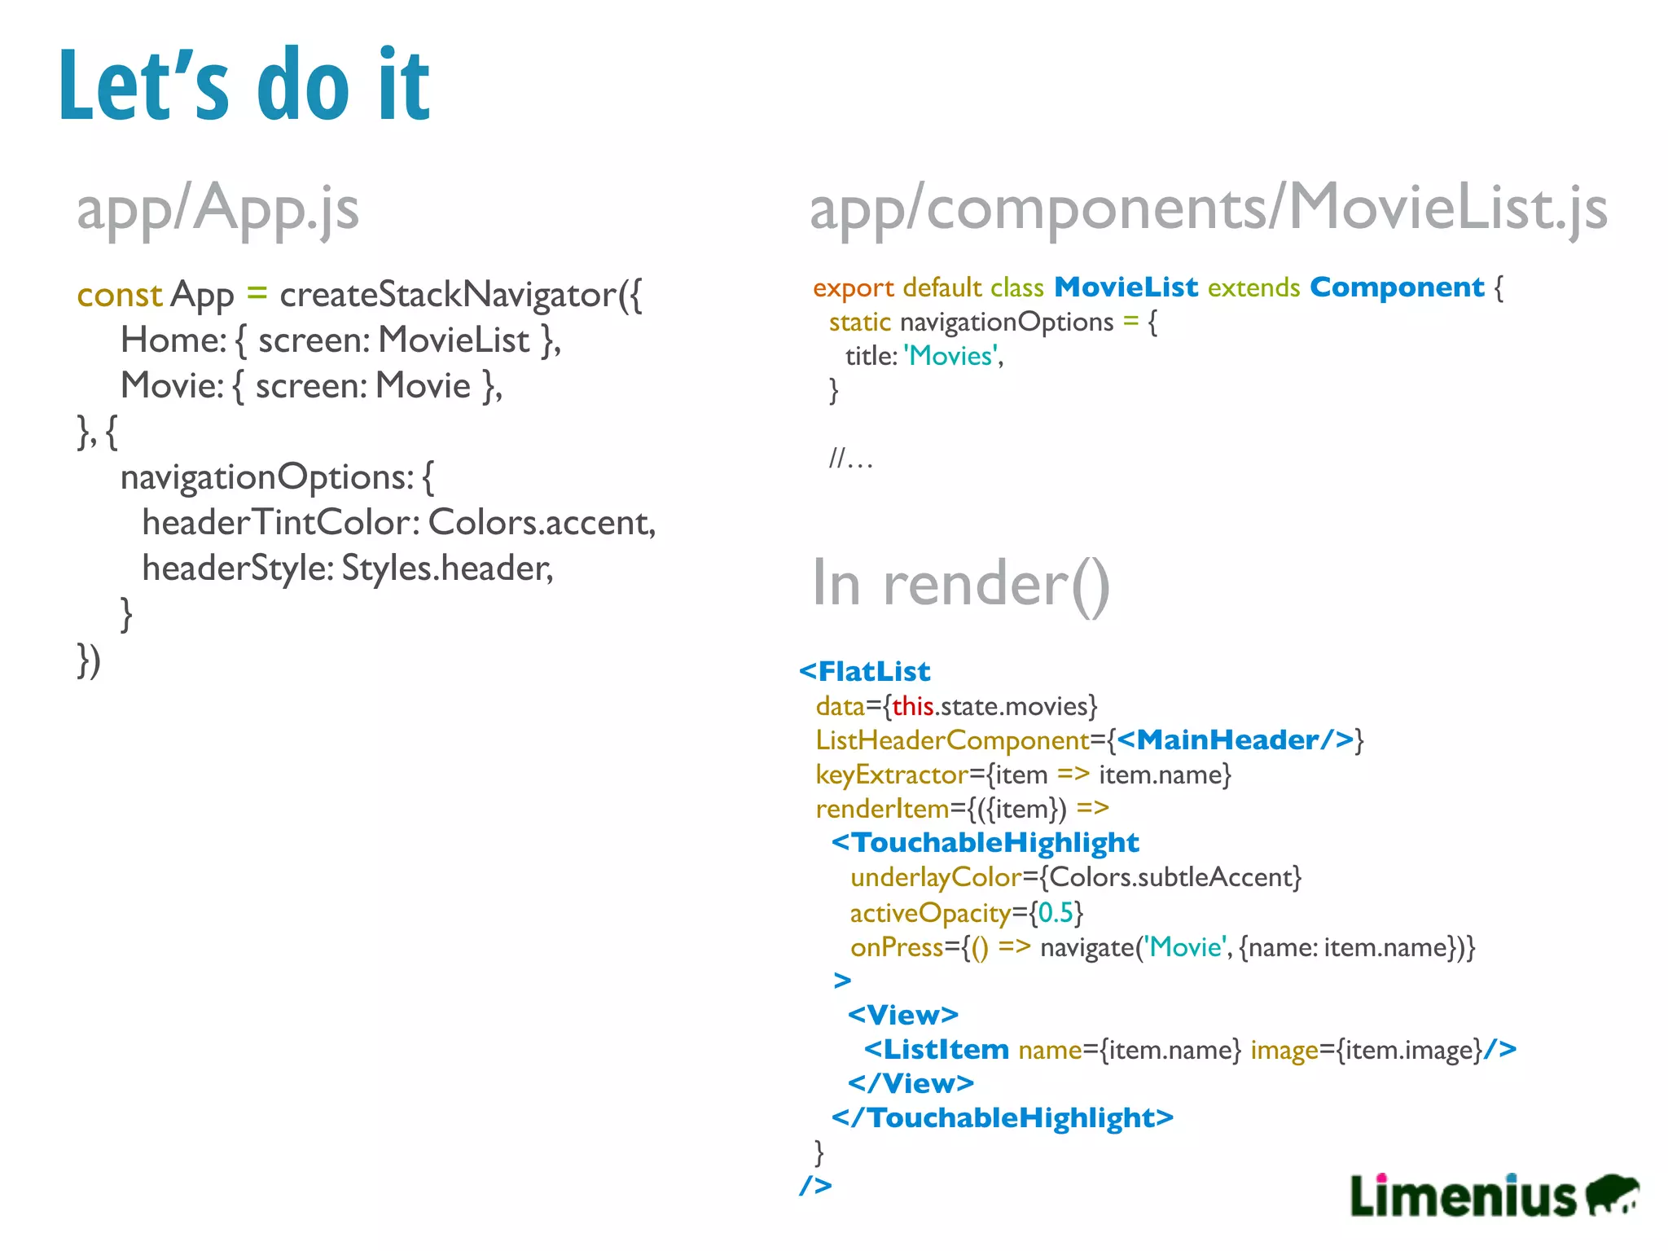Click the headerStyle: Styles.header line
Viewport: 1668px width, 1251px height.
[x=348, y=568]
